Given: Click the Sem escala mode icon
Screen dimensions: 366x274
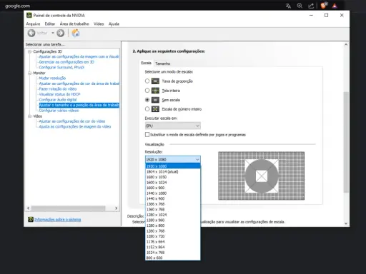Looking at the screenshot, I should [155, 100].
